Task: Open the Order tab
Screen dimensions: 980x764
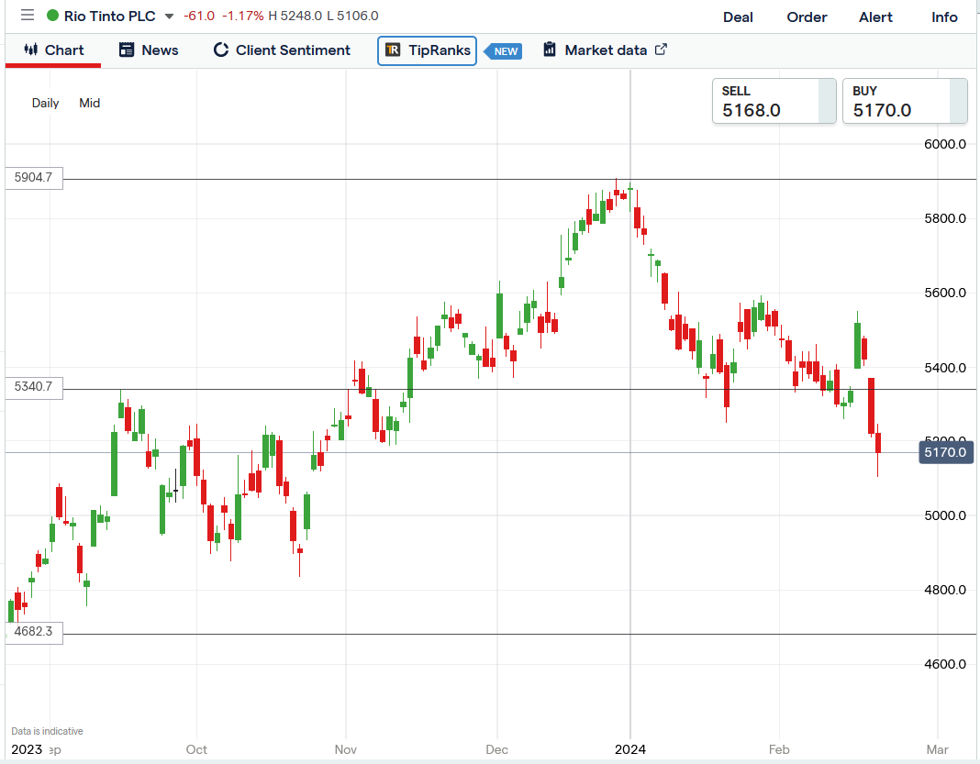Action: 807,17
